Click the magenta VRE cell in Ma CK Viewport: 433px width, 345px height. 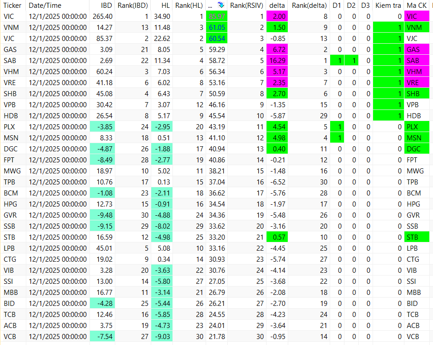click(x=417, y=82)
